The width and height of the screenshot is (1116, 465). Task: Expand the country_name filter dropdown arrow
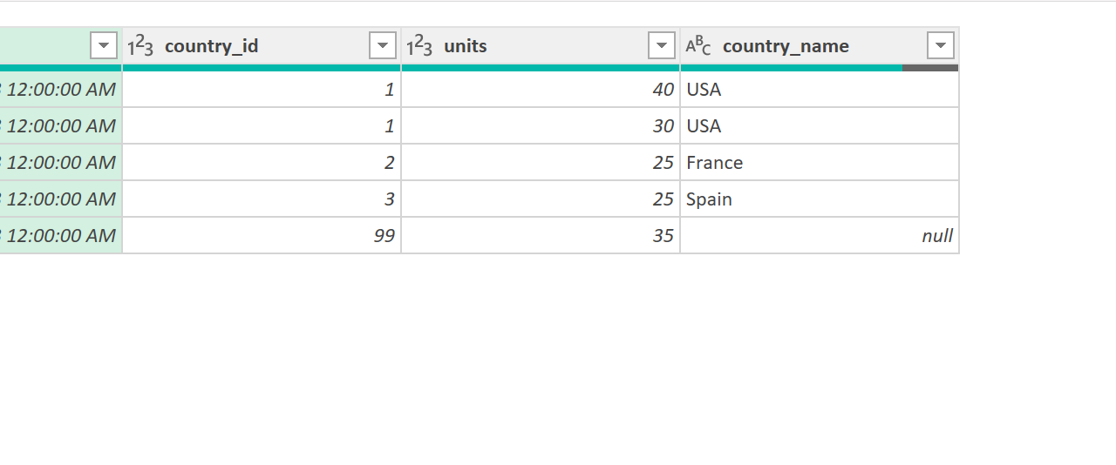(941, 45)
